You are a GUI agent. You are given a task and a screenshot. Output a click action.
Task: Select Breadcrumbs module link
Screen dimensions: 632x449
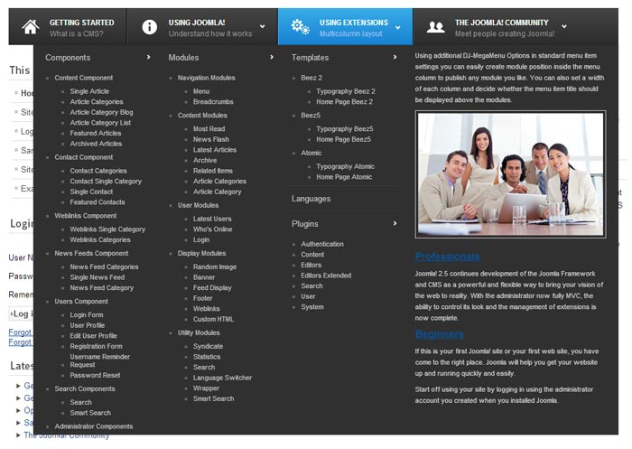click(x=213, y=102)
